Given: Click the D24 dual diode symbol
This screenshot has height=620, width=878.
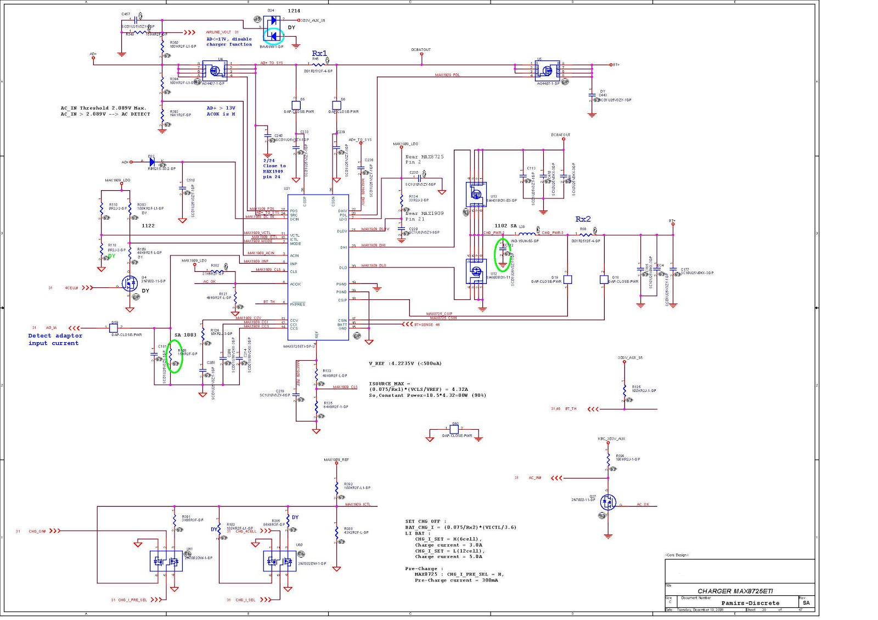Looking at the screenshot, I should 273,29.
